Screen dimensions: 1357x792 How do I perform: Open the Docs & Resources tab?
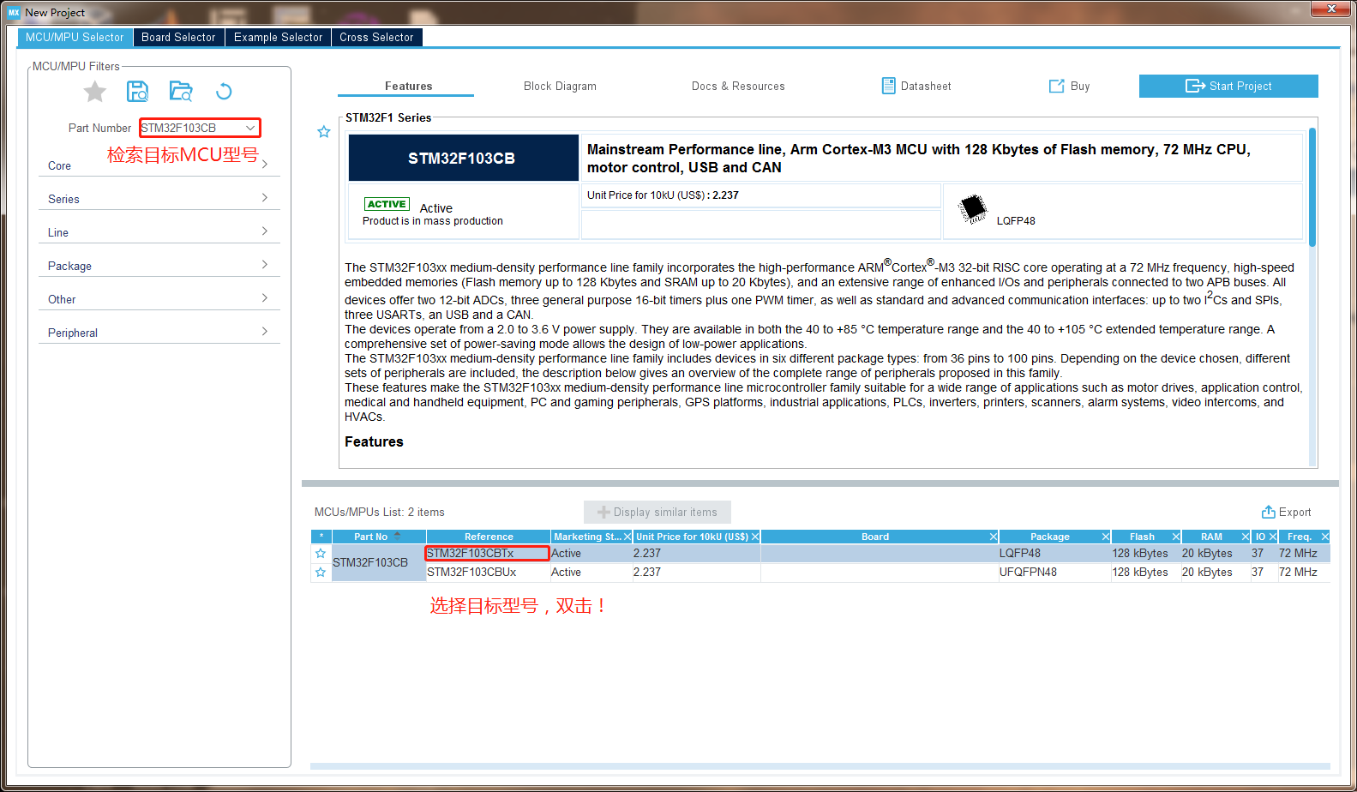tap(738, 86)
